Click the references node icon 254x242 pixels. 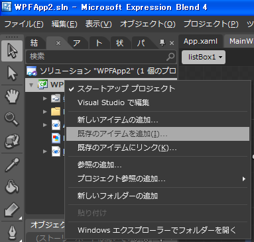click(x=56, y=99)
